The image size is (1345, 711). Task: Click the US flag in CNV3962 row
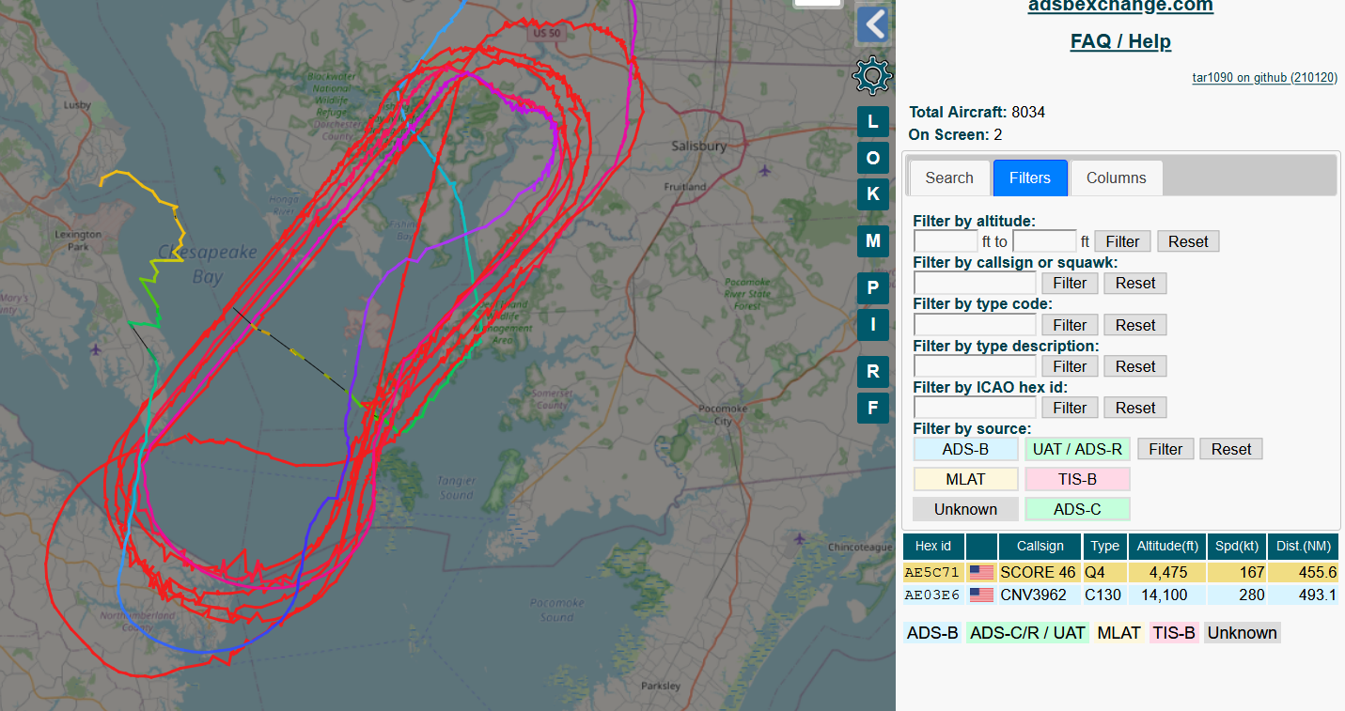(x=981, y=595)
